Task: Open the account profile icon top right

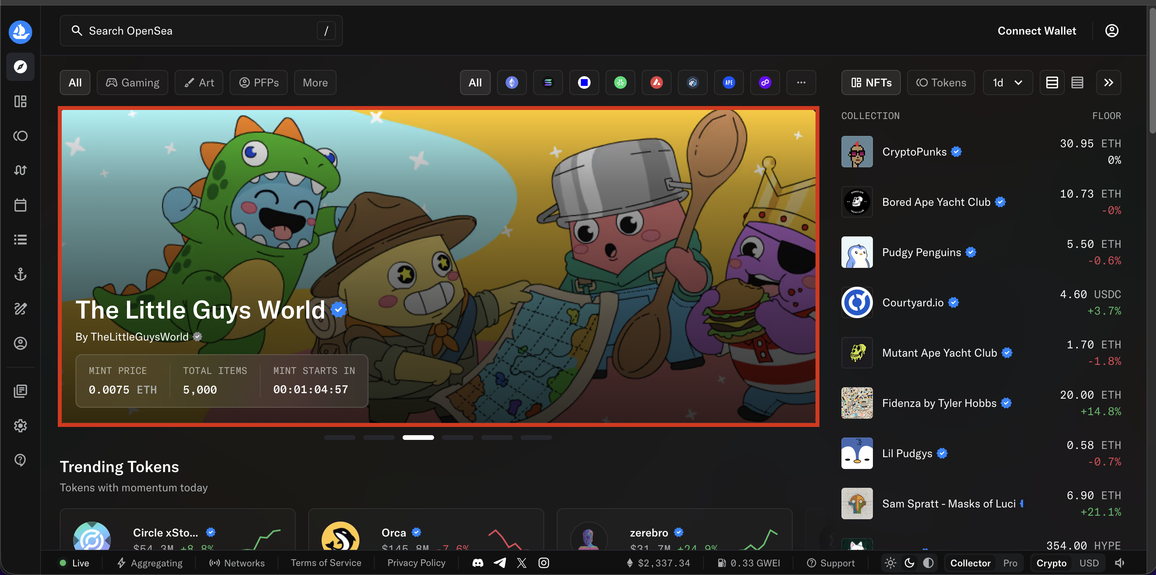Action: click(1112, 31)
